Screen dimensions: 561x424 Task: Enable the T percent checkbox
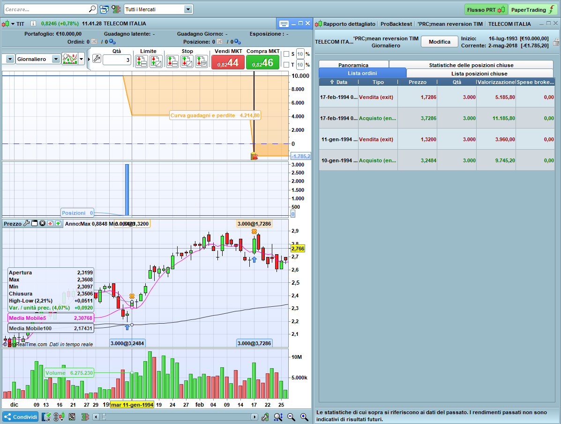tap(286, 65)
